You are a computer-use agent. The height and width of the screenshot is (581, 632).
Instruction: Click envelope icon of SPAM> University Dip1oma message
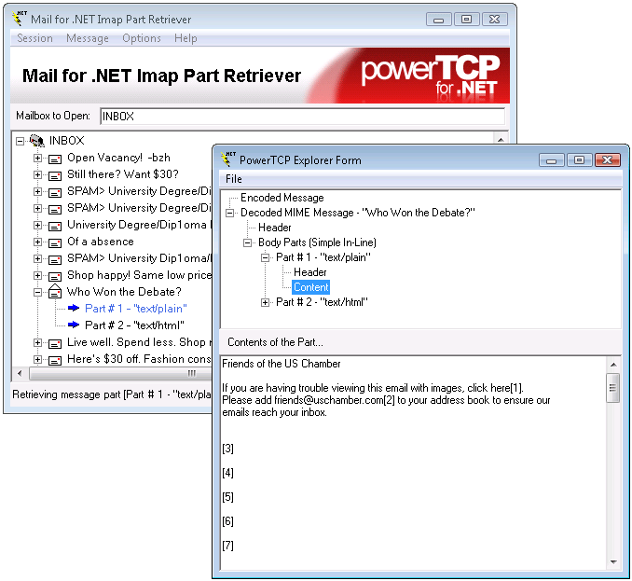pyautogui.click(x=55, y=259)
